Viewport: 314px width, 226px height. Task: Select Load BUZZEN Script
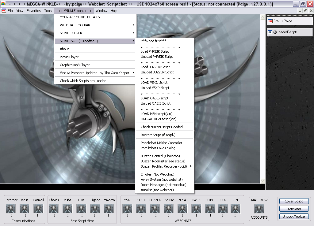(x=165, y=67)
